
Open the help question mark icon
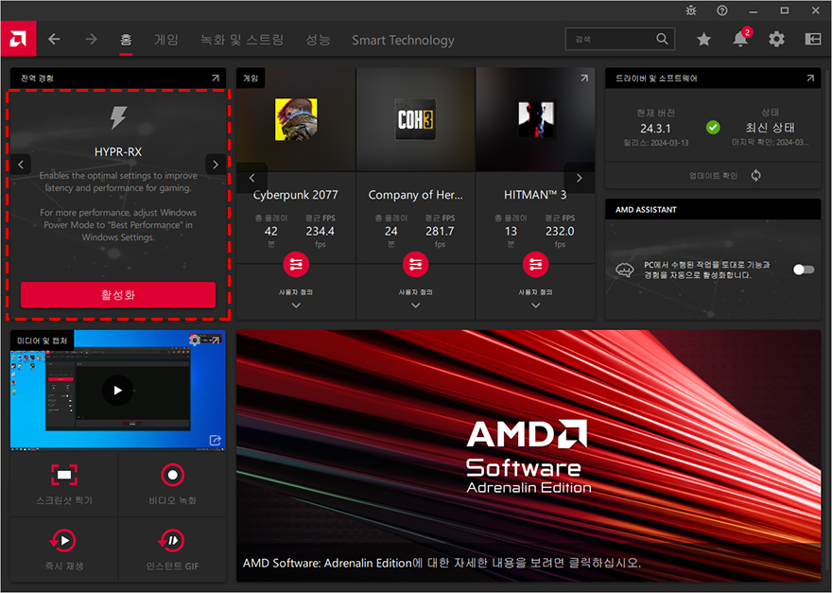pos(722,10)
